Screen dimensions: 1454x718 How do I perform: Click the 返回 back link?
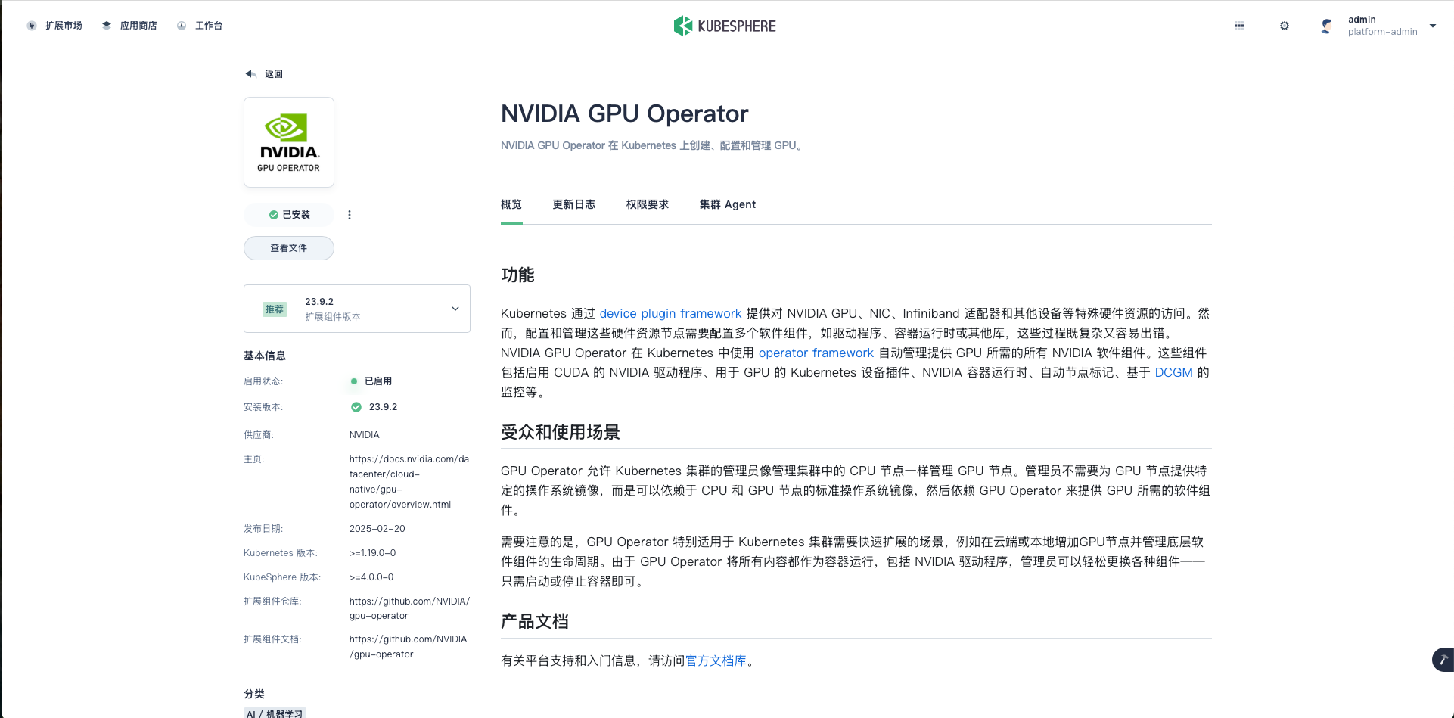click(274, 74)
